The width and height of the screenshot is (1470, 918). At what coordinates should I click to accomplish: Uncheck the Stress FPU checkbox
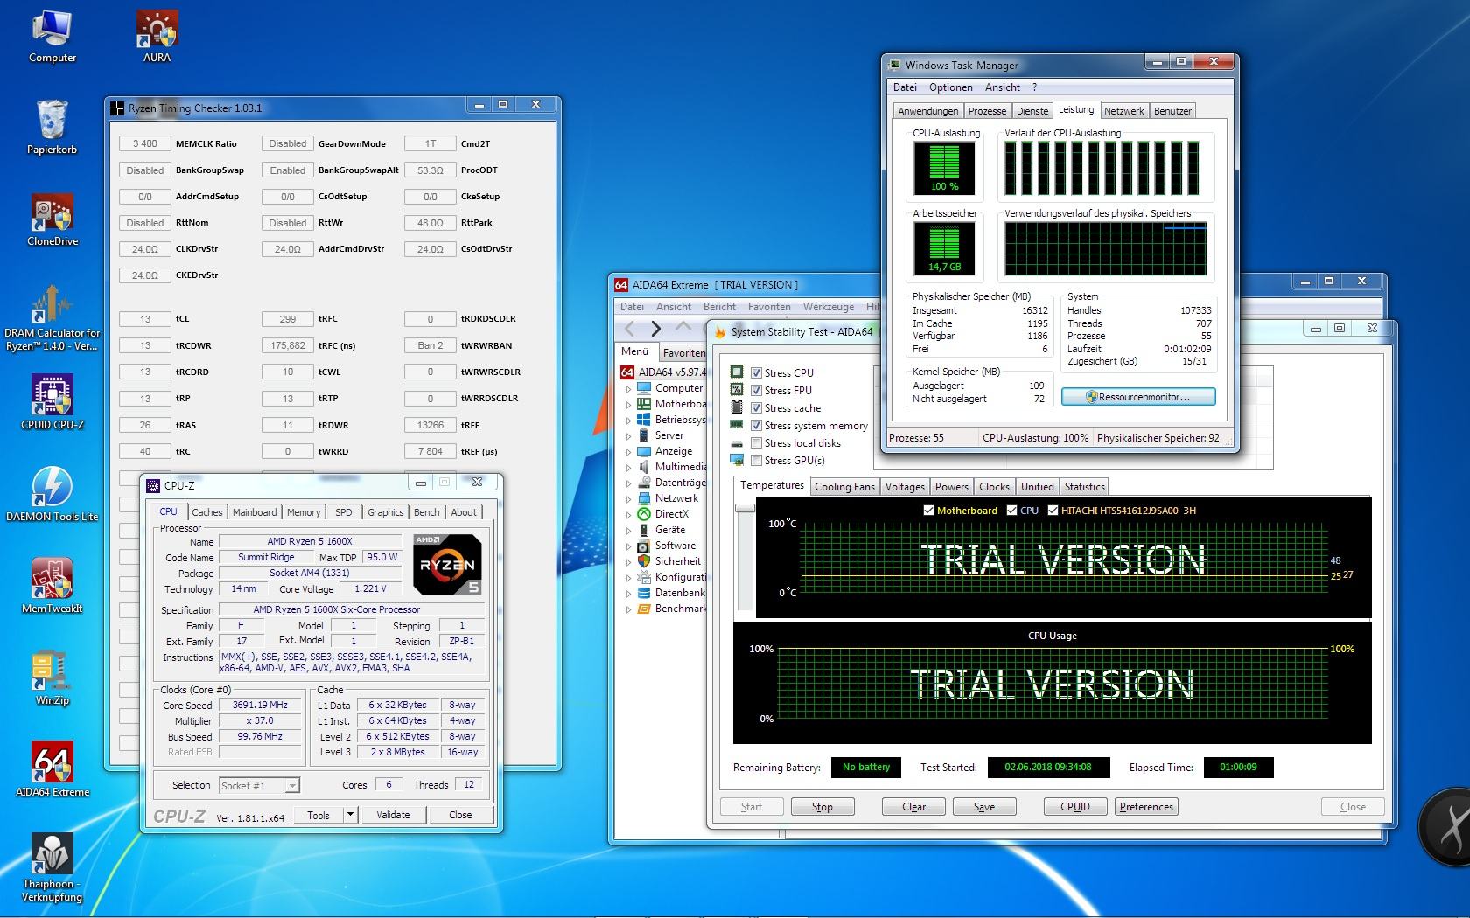pos(756,390)
